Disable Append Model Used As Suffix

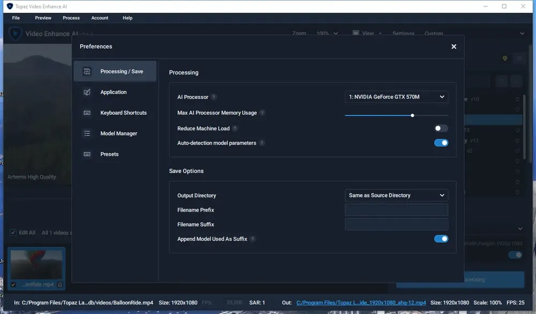click(x=441, y=239)
